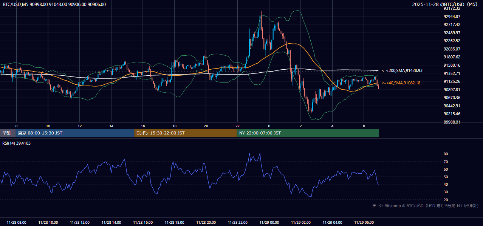Viewport: 483px width, 226px height.
Task: Click the Bitstamp data source note
Action: click(x=426, y=206)
